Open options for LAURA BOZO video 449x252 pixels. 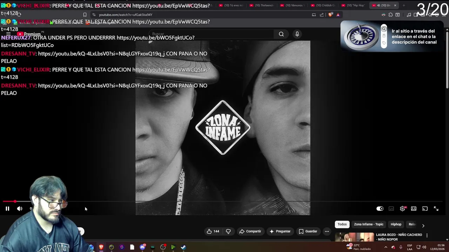(x=427, y=236)
